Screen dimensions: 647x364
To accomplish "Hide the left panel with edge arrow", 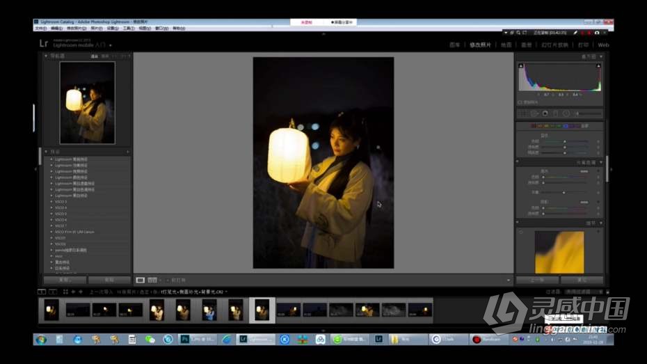I will pyautogui.click(x=35, y=169).
